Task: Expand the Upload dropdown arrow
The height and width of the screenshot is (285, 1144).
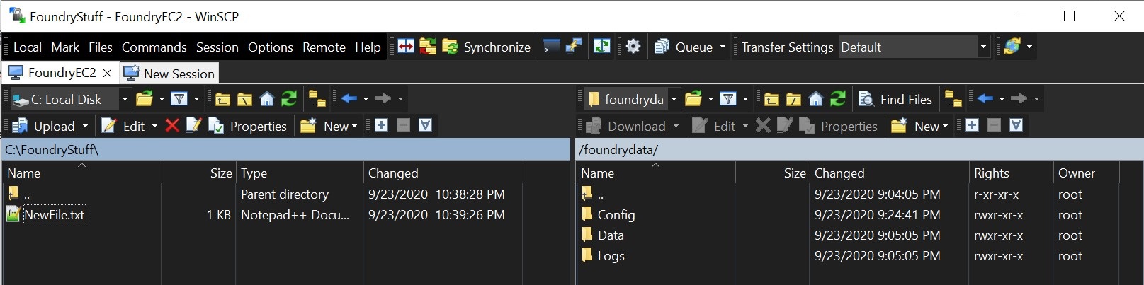Action: click(85, 126)
